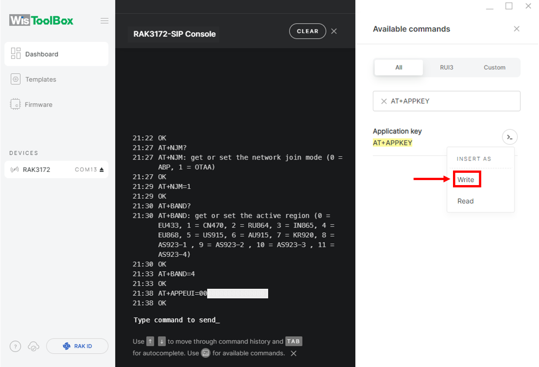Click the up arrow key hint icon
539x367 pixels.
pyautogui.click(x=150, y=341)
